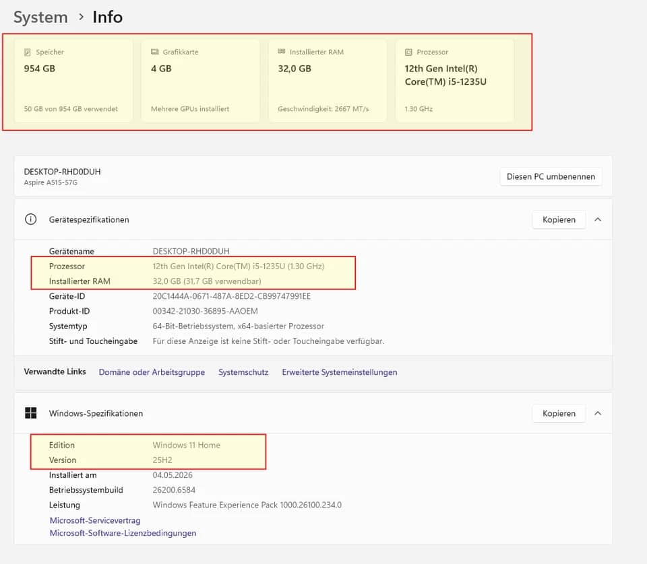This screenshot has width=647, height=564.
Task: Select the Gerätename value DESKTOP-RHD0DUH
Action: pos(191,251)
